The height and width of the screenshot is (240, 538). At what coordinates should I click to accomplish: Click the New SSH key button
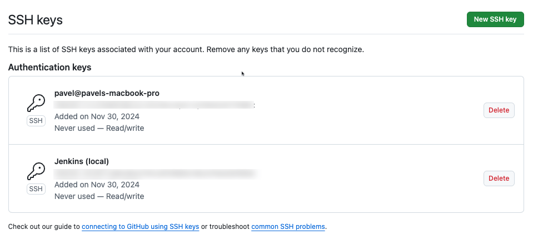(495, 19)
